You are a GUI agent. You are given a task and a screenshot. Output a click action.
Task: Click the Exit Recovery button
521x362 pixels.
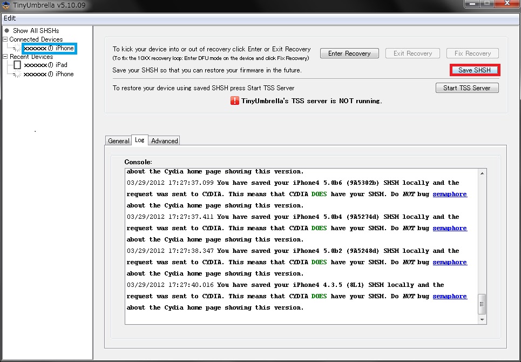tap(412, 53)
